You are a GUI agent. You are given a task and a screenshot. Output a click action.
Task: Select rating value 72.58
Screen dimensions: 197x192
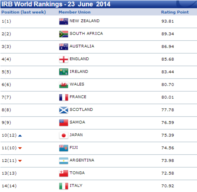(x=168, y=173)
